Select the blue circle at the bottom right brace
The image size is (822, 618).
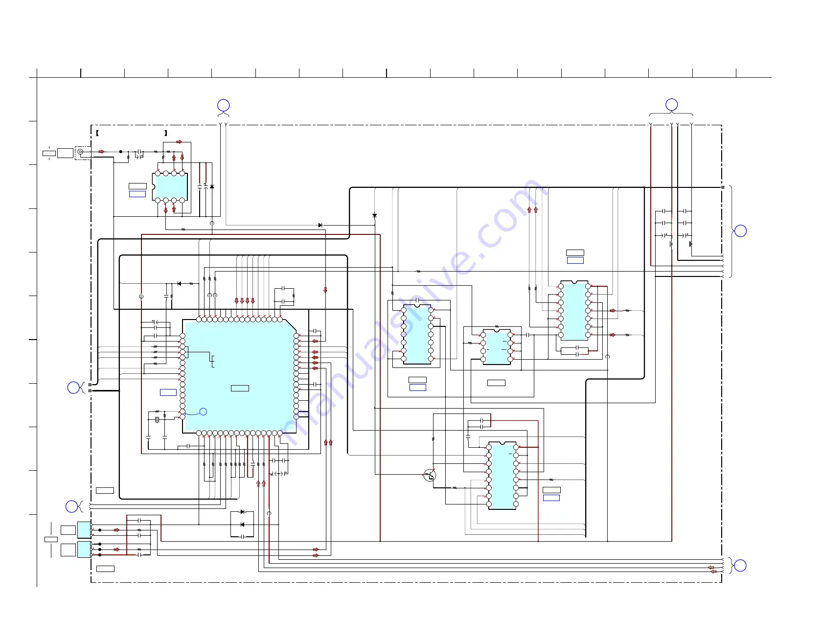740,566
